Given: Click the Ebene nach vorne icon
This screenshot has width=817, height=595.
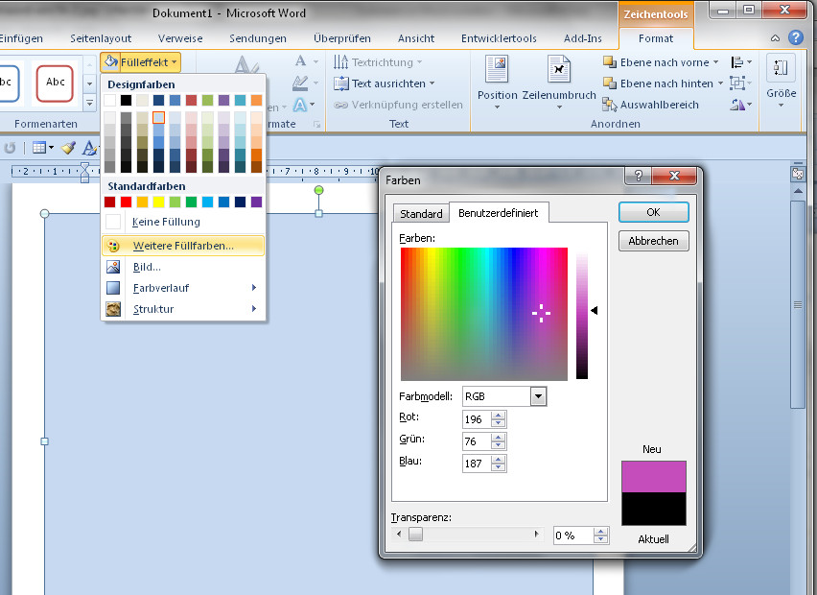Looking at the screenshot, I should click(x=610, y=62).
